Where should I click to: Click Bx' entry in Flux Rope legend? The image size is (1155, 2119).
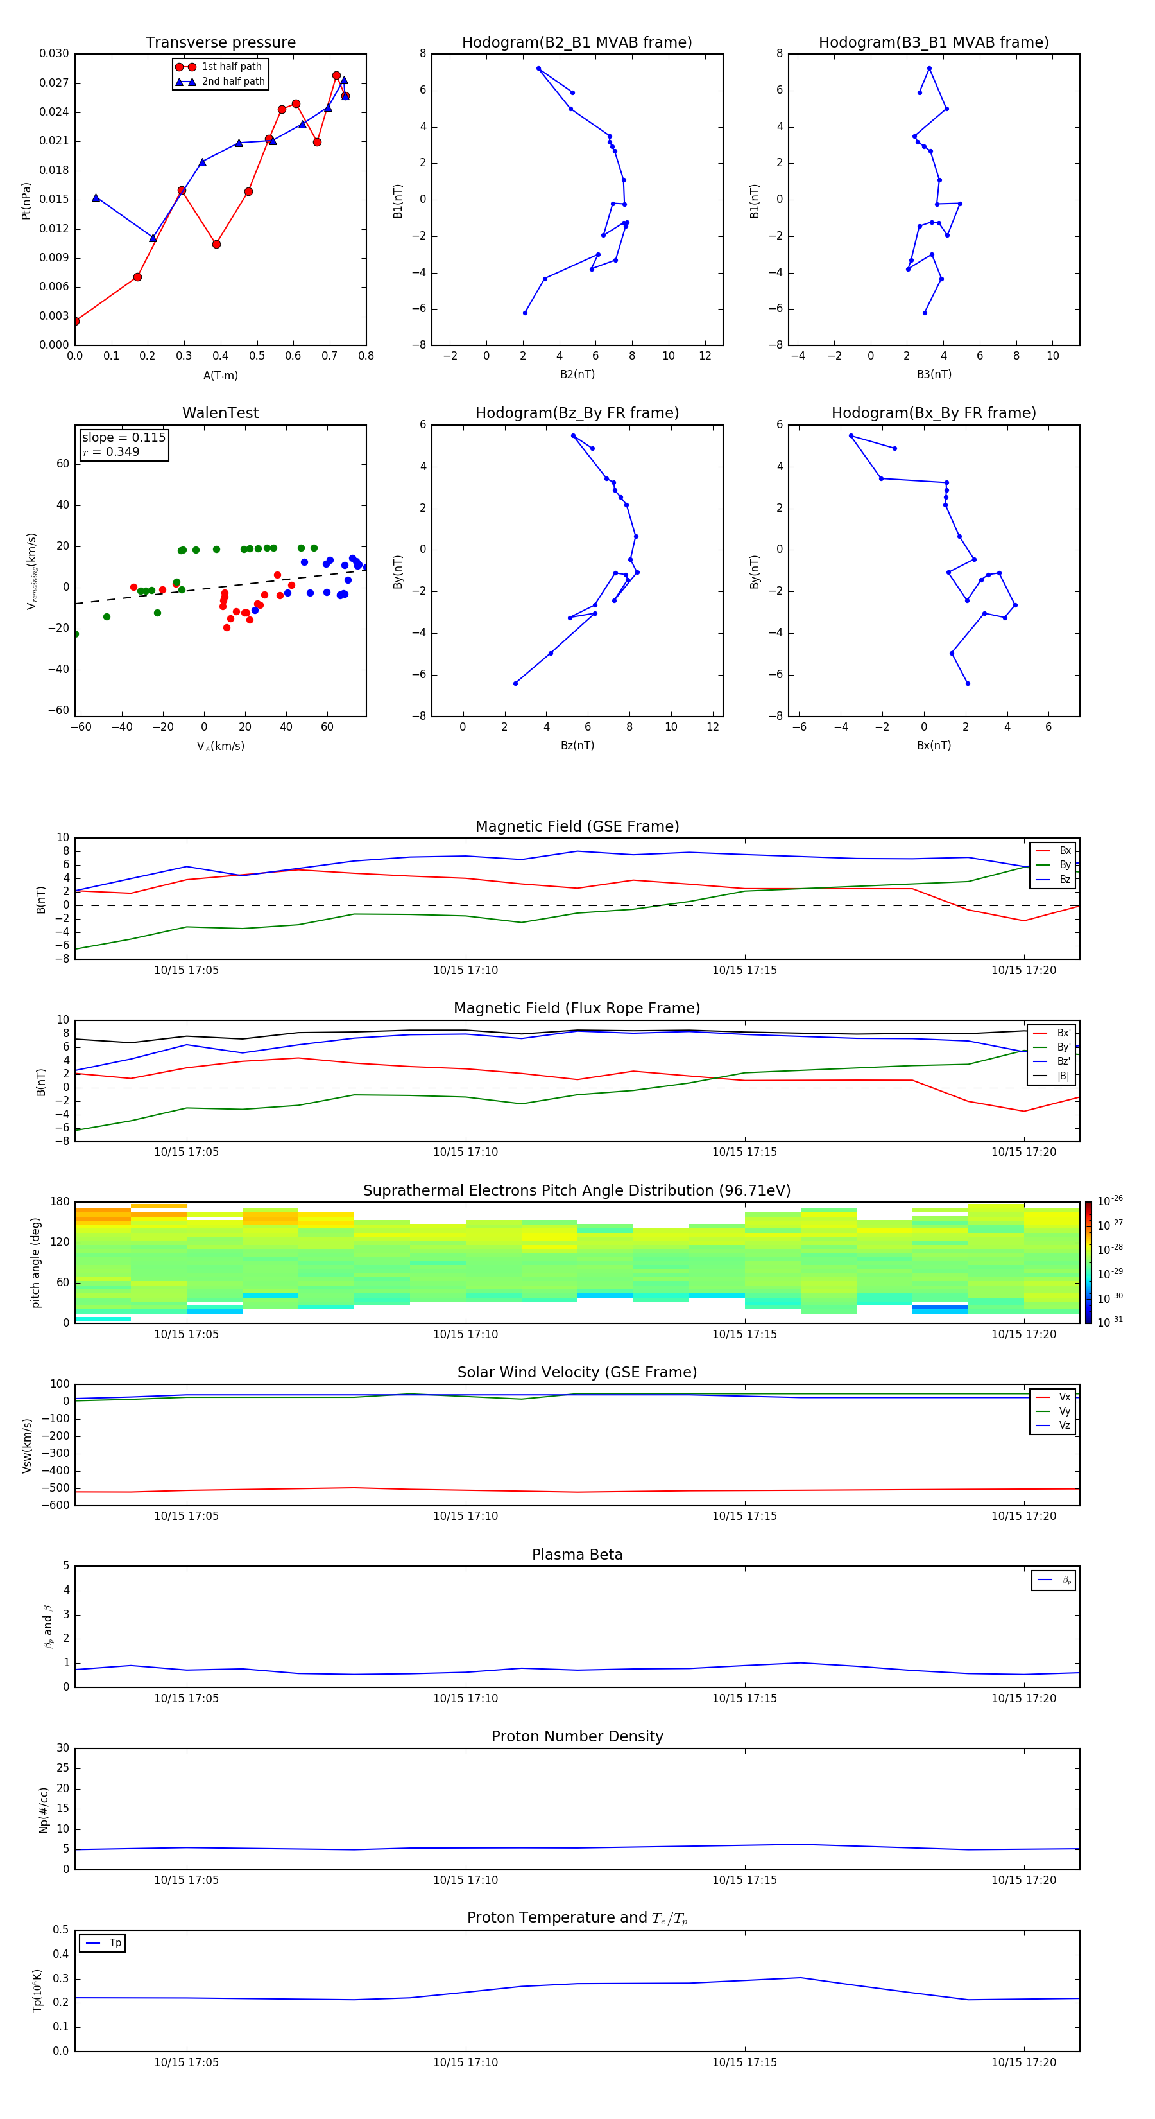tap(1052, 1033)
